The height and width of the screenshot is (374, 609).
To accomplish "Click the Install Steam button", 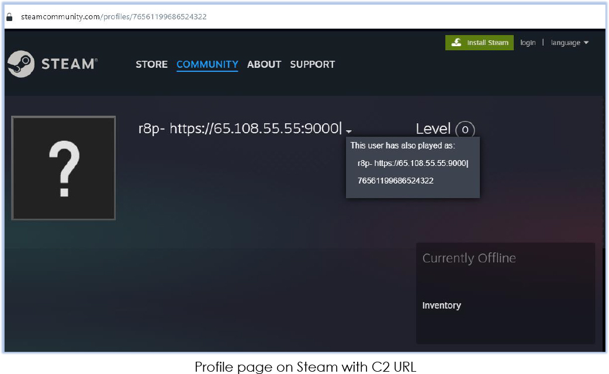I will click(x=479, y=43).
